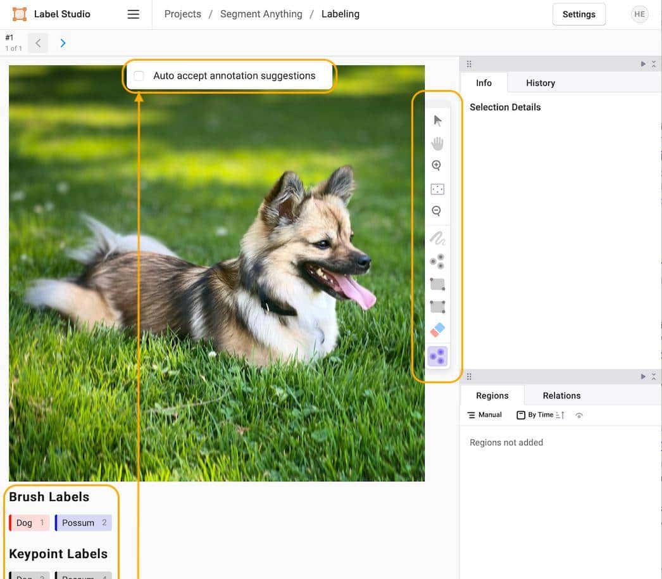Click the fit-to-screen zoom icon
This screenshot has width=662, height=579.
437,189
